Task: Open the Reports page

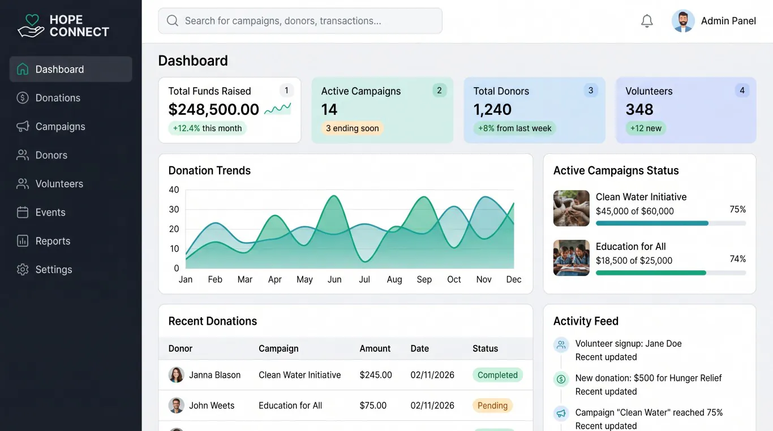Action: tap(71, 241)
